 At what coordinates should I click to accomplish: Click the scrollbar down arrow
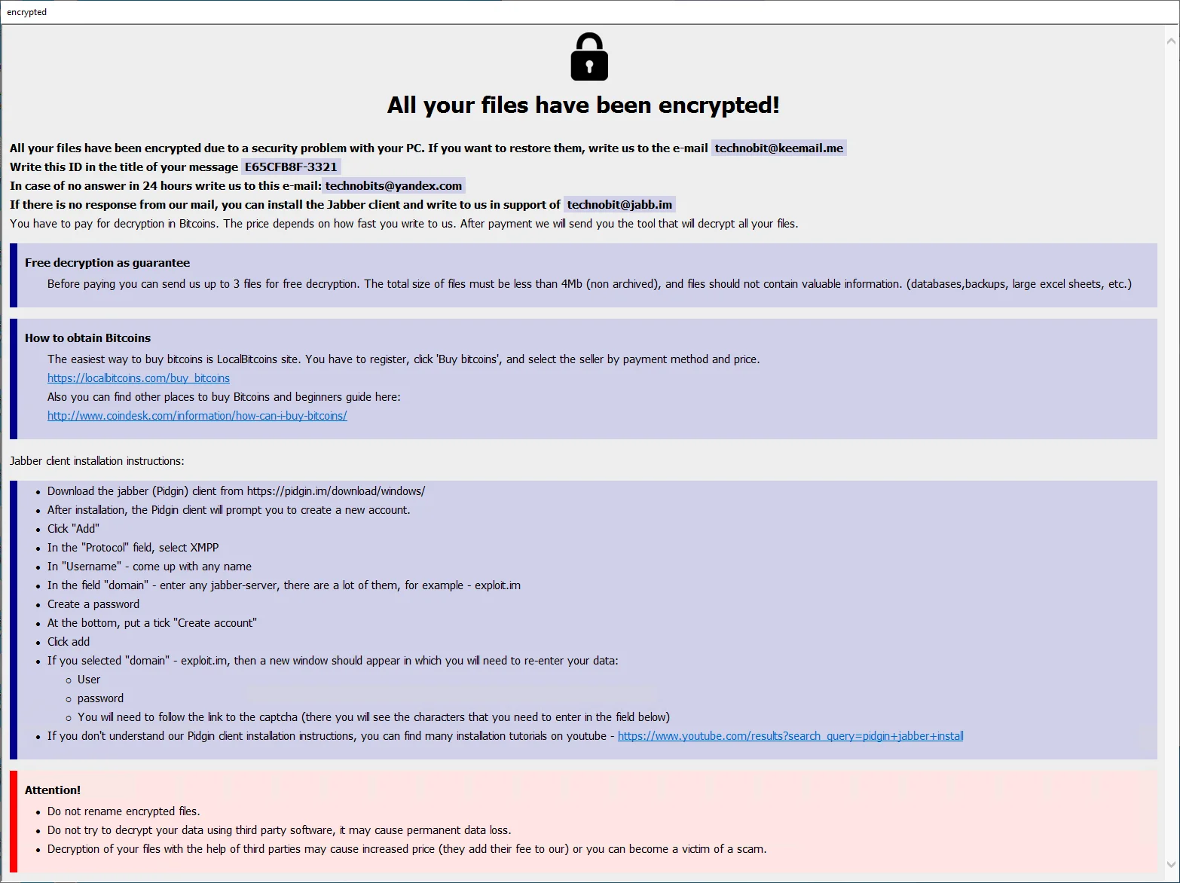1171,864
